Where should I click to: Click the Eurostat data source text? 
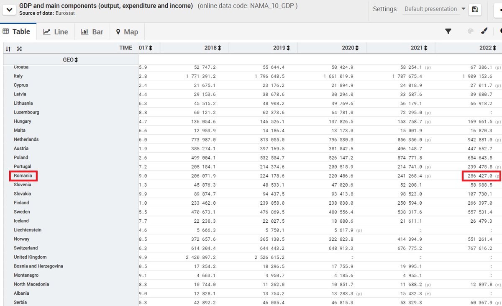[x=65, y=13]
